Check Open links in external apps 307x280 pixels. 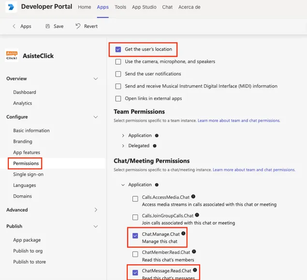(118, 98)
